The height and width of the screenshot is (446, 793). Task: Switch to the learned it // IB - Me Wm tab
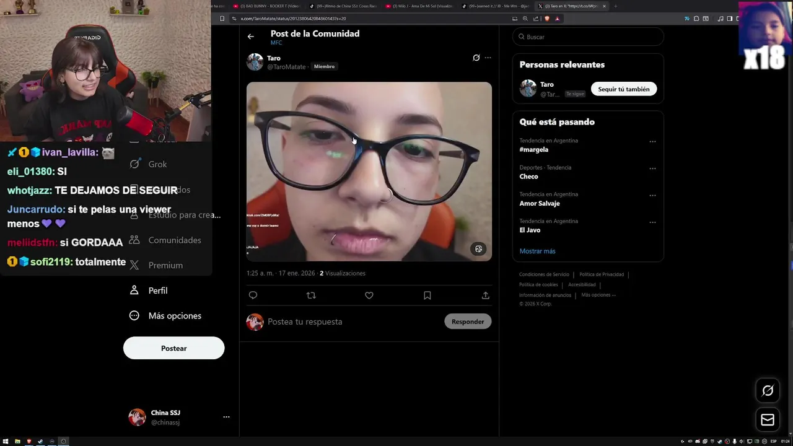[496, 6]
